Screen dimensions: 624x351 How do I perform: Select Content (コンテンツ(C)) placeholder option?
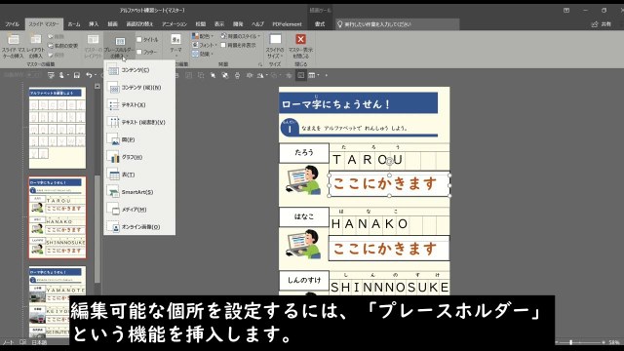tap(139, 70)
